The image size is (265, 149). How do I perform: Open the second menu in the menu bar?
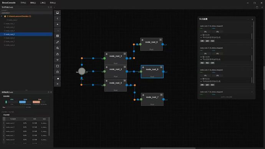pos(33,3)
